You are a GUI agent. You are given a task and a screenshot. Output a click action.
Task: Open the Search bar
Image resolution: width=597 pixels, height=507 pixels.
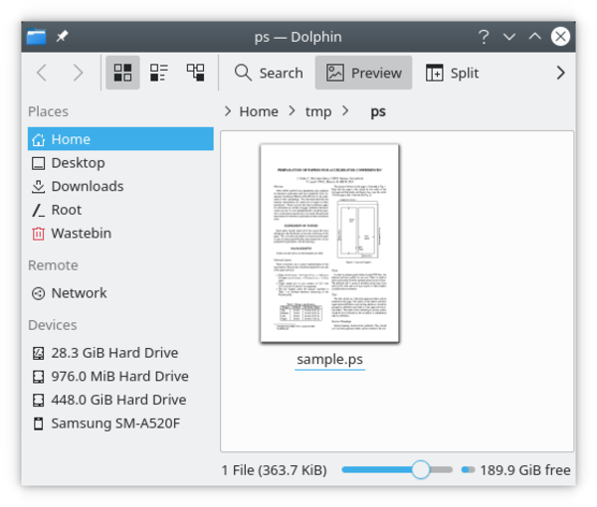click(x=269, y=73)
